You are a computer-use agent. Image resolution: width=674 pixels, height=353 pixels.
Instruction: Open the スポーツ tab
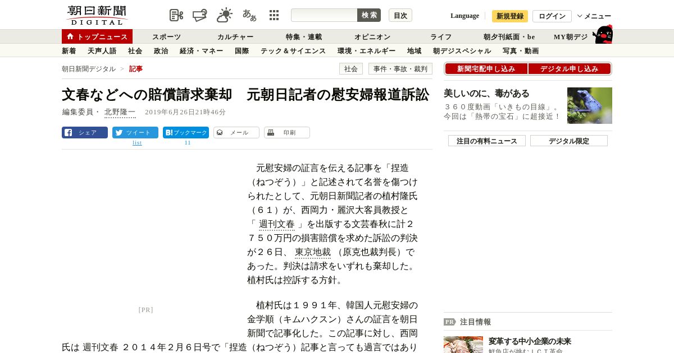pos(167,37)
